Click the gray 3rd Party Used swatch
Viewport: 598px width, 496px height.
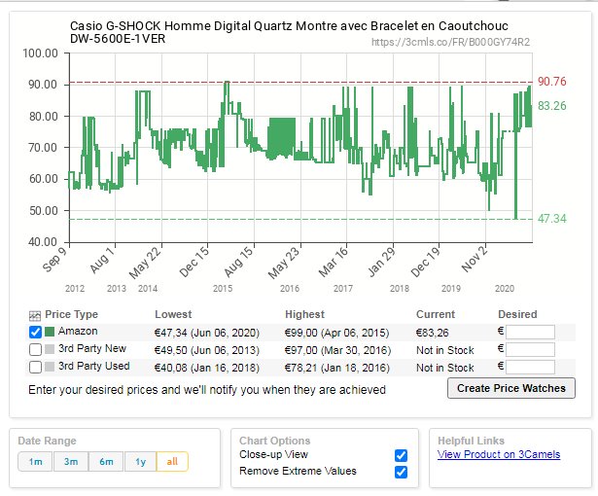tap(50, 368)
